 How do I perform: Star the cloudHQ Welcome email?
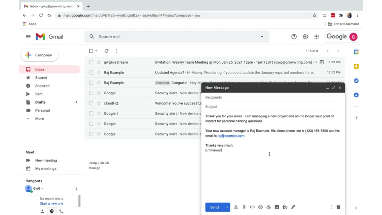pos(99,103)
